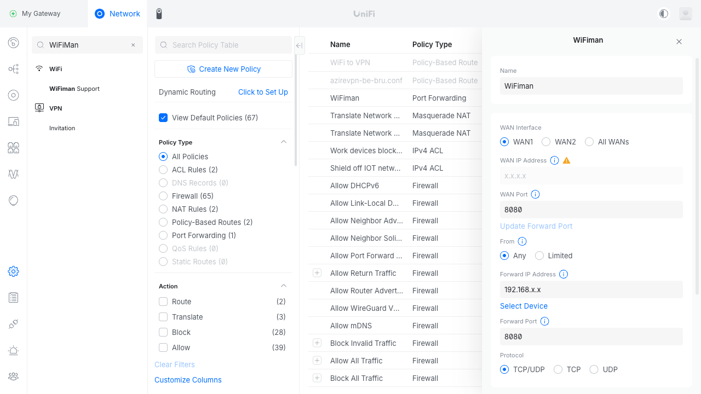Clear the WiFiMan settings search

tap(133, 45)
